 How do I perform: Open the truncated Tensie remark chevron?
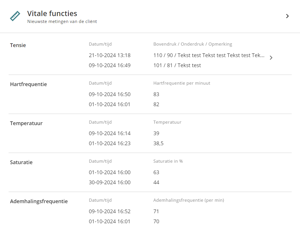pos(271,58)
